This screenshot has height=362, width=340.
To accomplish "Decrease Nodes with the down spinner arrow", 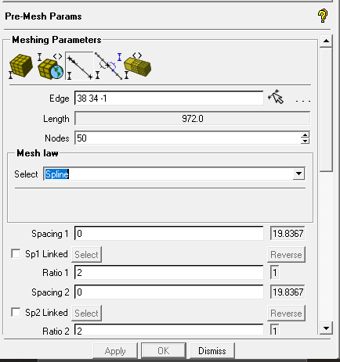I will pos(305,142).
